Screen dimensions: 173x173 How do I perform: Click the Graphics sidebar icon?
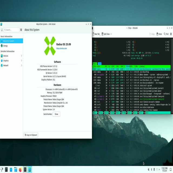(x=2, y=61)
